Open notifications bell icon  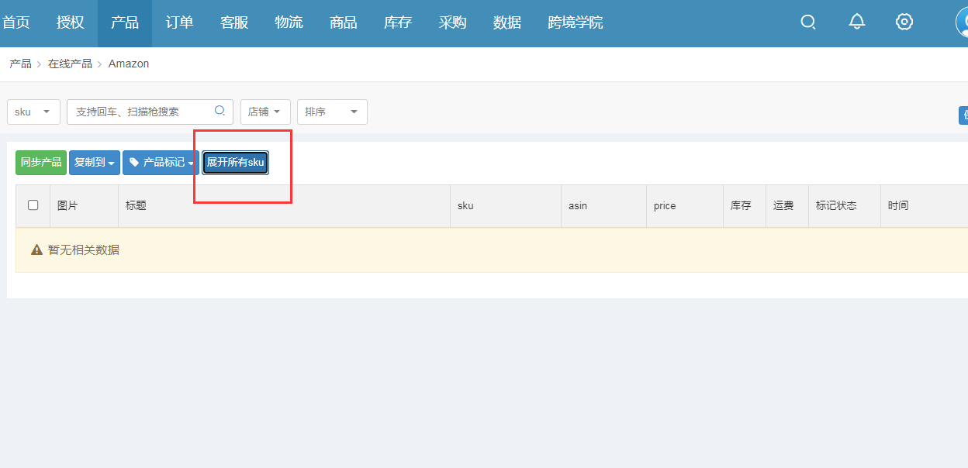(x=857, y=22)
